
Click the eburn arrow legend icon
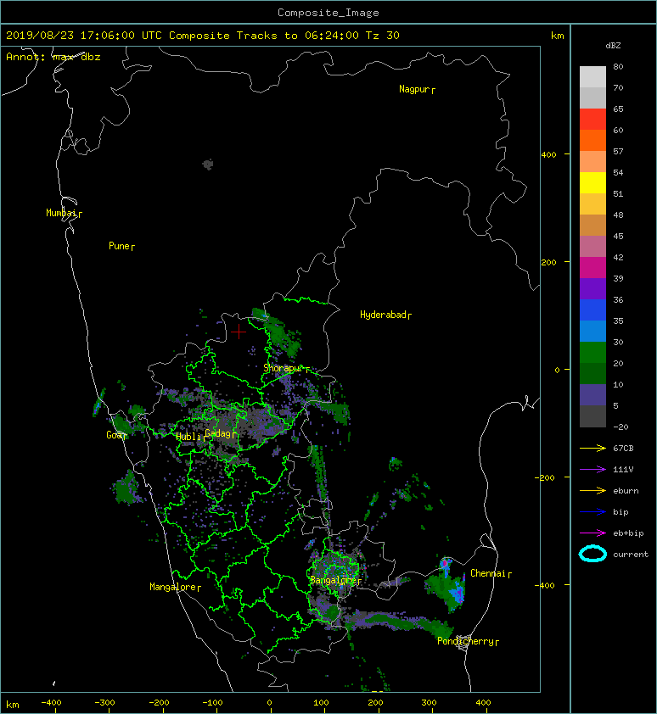tap(592, 490)
